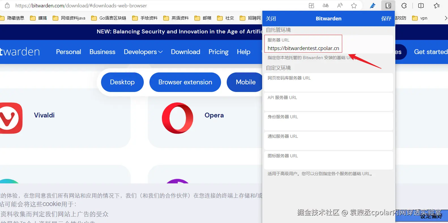Go to the Download page link
The width and height of the screenshot is (448, 223).
coord(186,52)
